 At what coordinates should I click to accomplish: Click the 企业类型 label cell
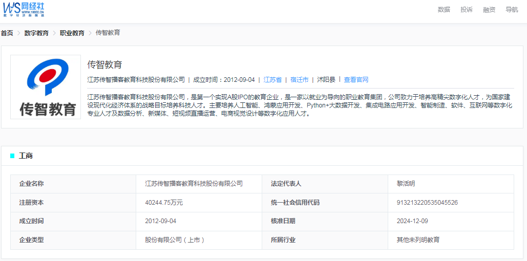tap(73, 240)
